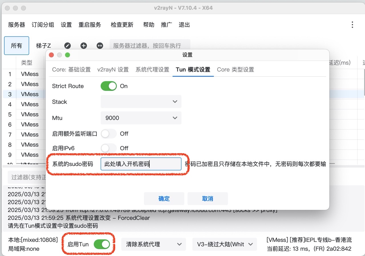Expand the Stack dropdown
Image resolution: width=365 pixels, height=256 pixels.
tap(141, 102)
